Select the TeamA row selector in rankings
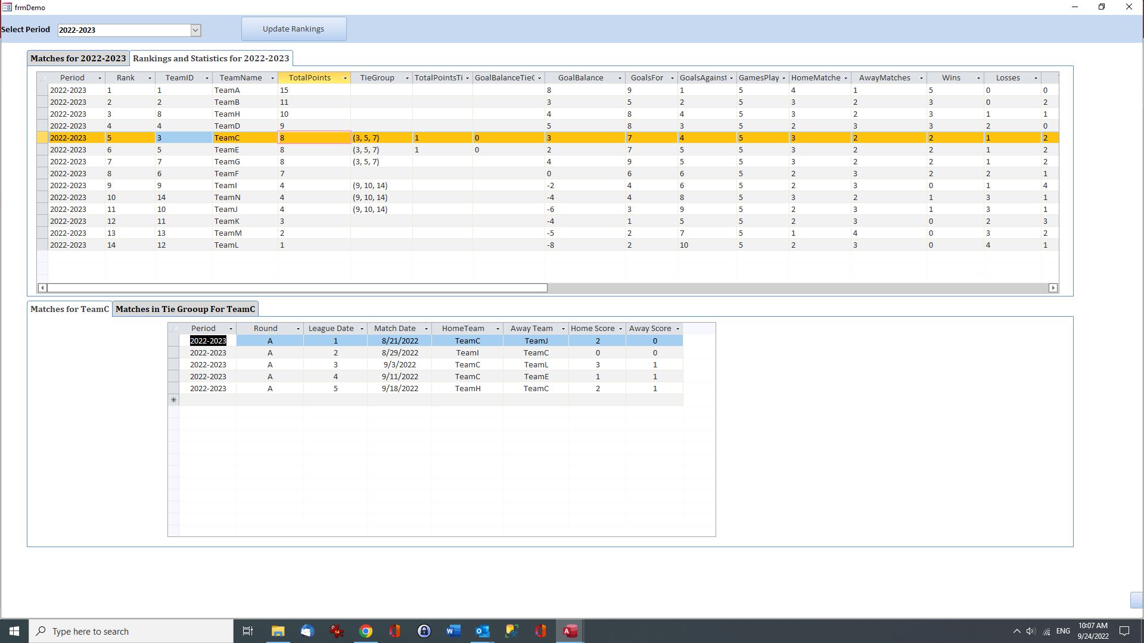 [x=42, y=90]
